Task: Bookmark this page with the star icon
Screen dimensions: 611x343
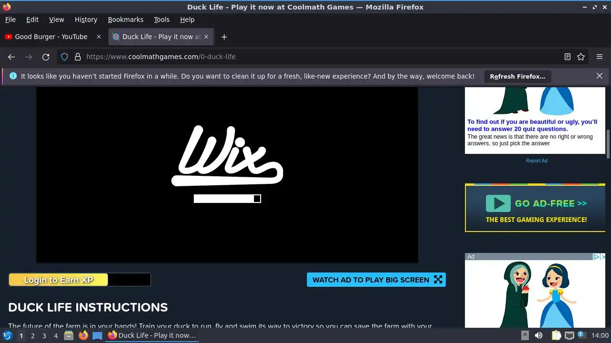Action: point(581,57)
